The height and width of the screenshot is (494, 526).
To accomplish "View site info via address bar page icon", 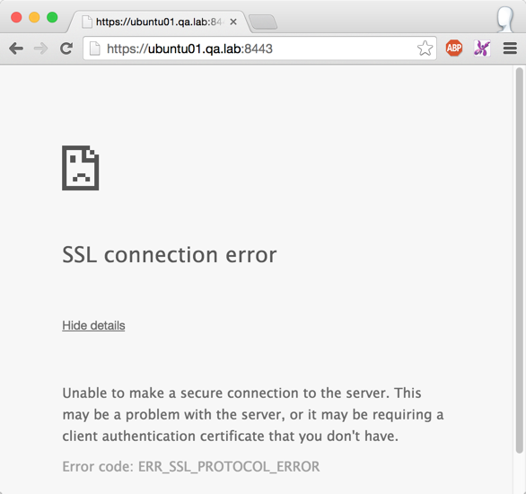I will [x=95, y=49].
